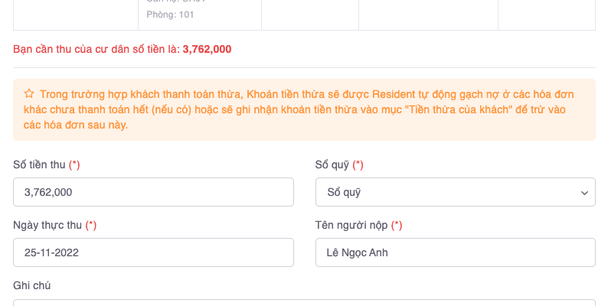Open the Sổ quỹ combo box
This screenshot has width=608, height=306.
click(x=455, y=192)
